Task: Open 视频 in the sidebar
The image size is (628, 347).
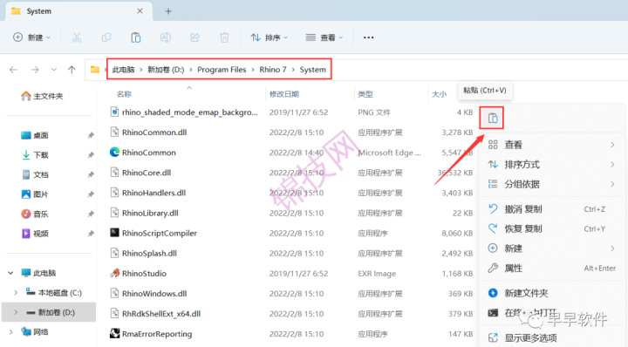Action: pyautogui.click(x=34, y=234)
